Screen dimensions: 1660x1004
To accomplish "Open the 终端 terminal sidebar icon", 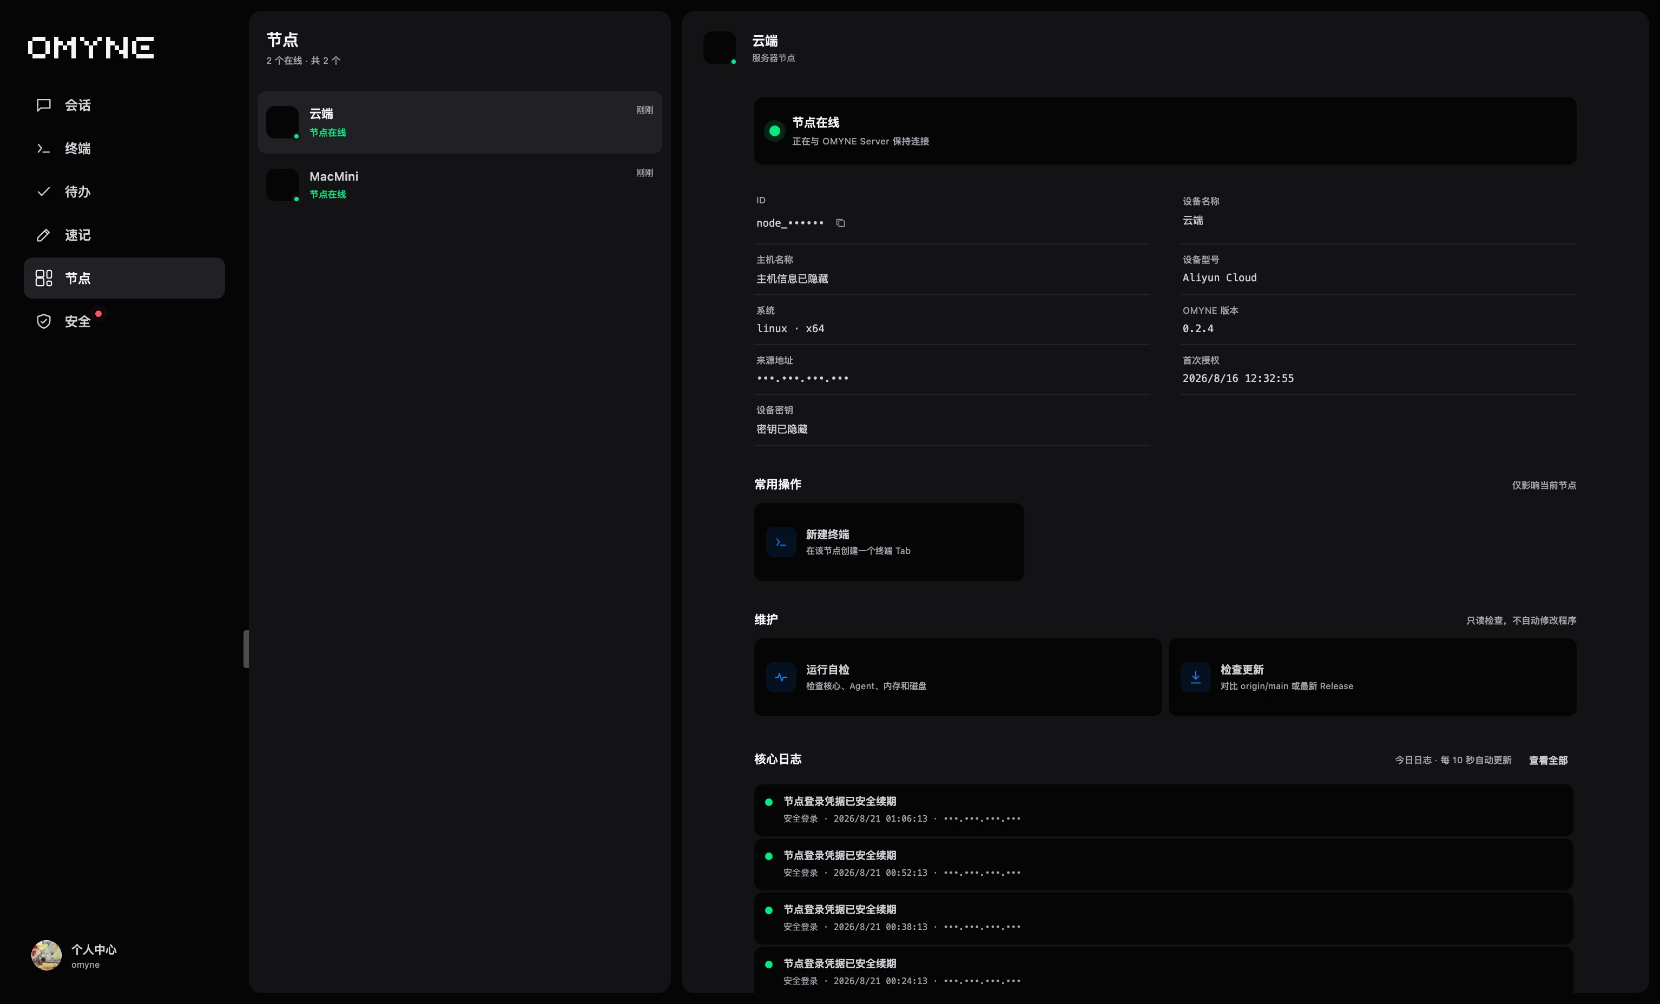I will point(44,148).
